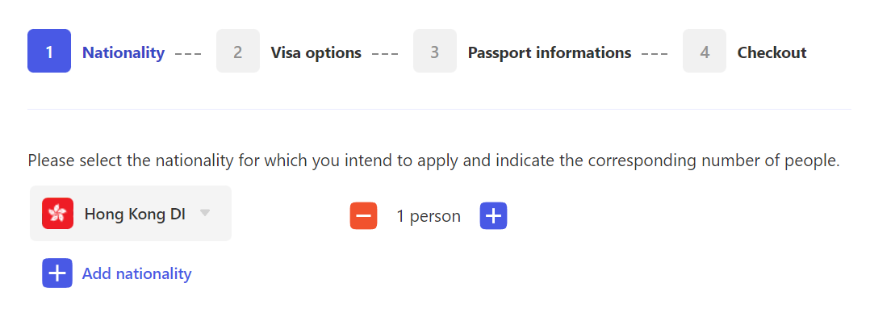The height and width of the screenshot is (321, 870).
Task: Click the Hong Kong flag icon
Action: pos(58,214)
